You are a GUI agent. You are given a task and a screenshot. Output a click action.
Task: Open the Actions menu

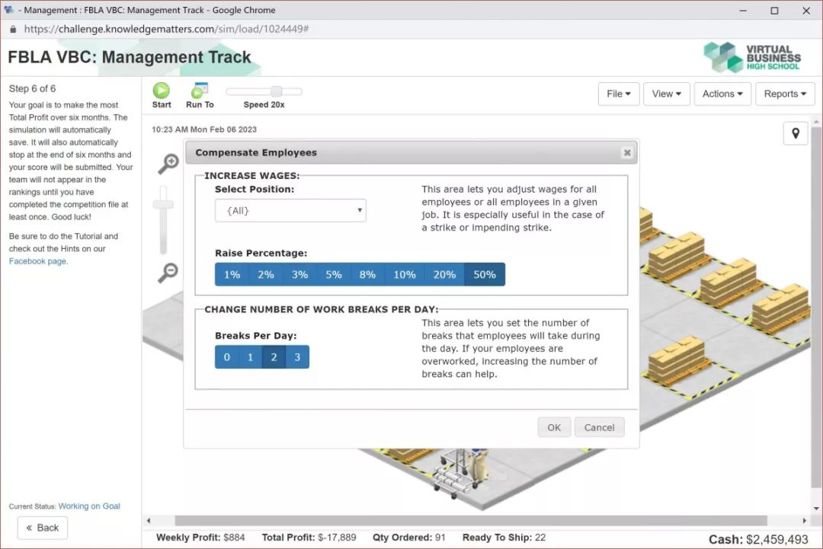(722, 94)
